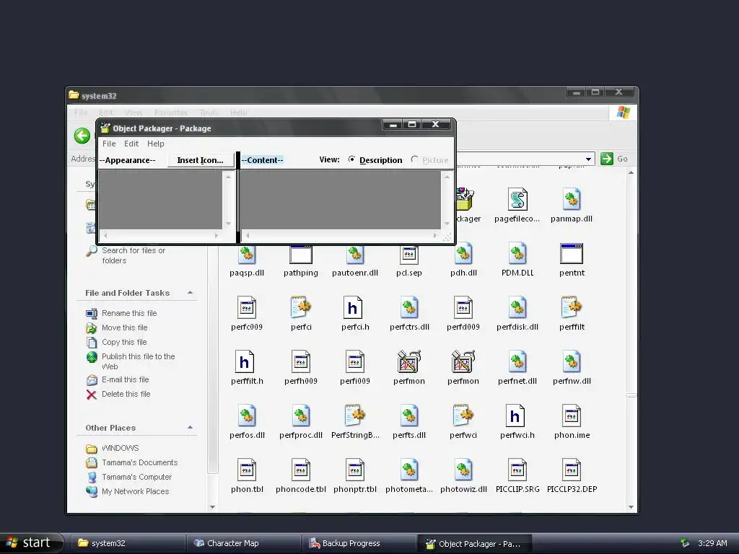Select the Picture view radio button
Screen dimensions: 739x554
414,159
